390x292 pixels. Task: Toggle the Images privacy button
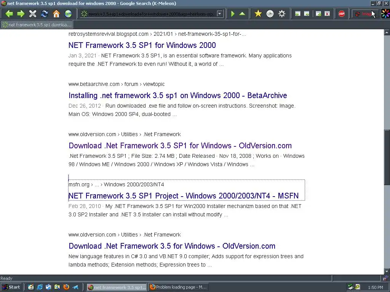(x=364, y=14)
